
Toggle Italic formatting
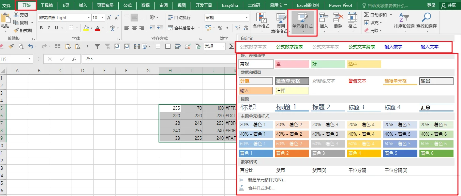49,28
